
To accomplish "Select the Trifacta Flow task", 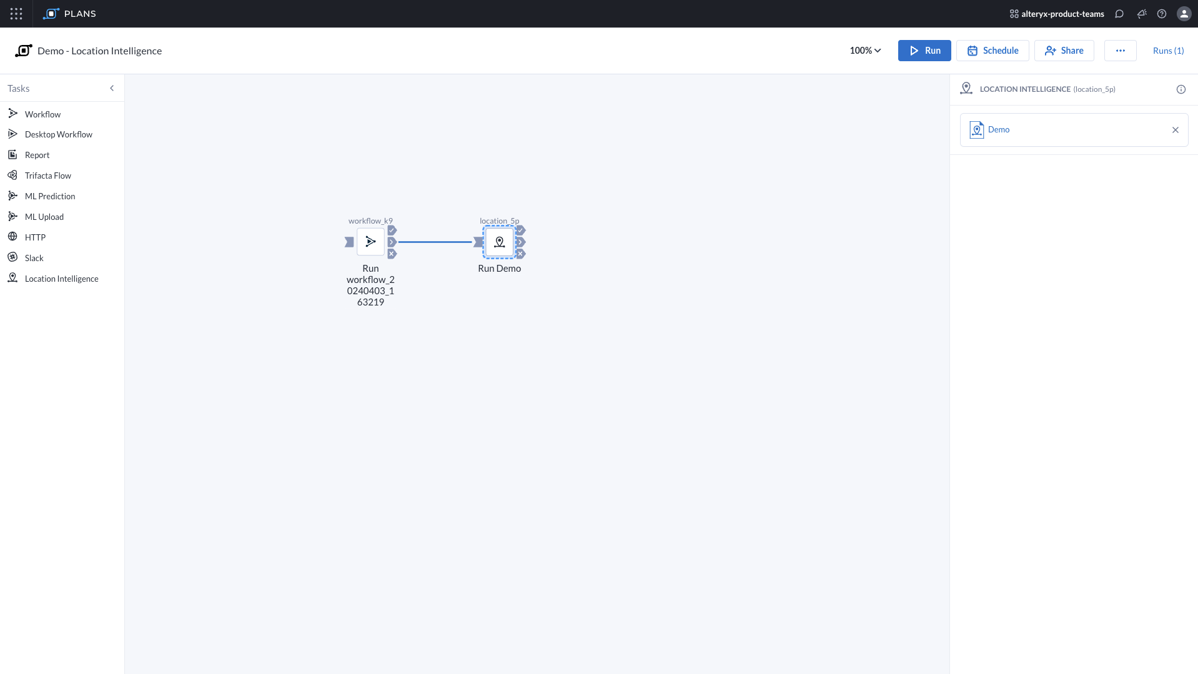I will tap(13, 175).
